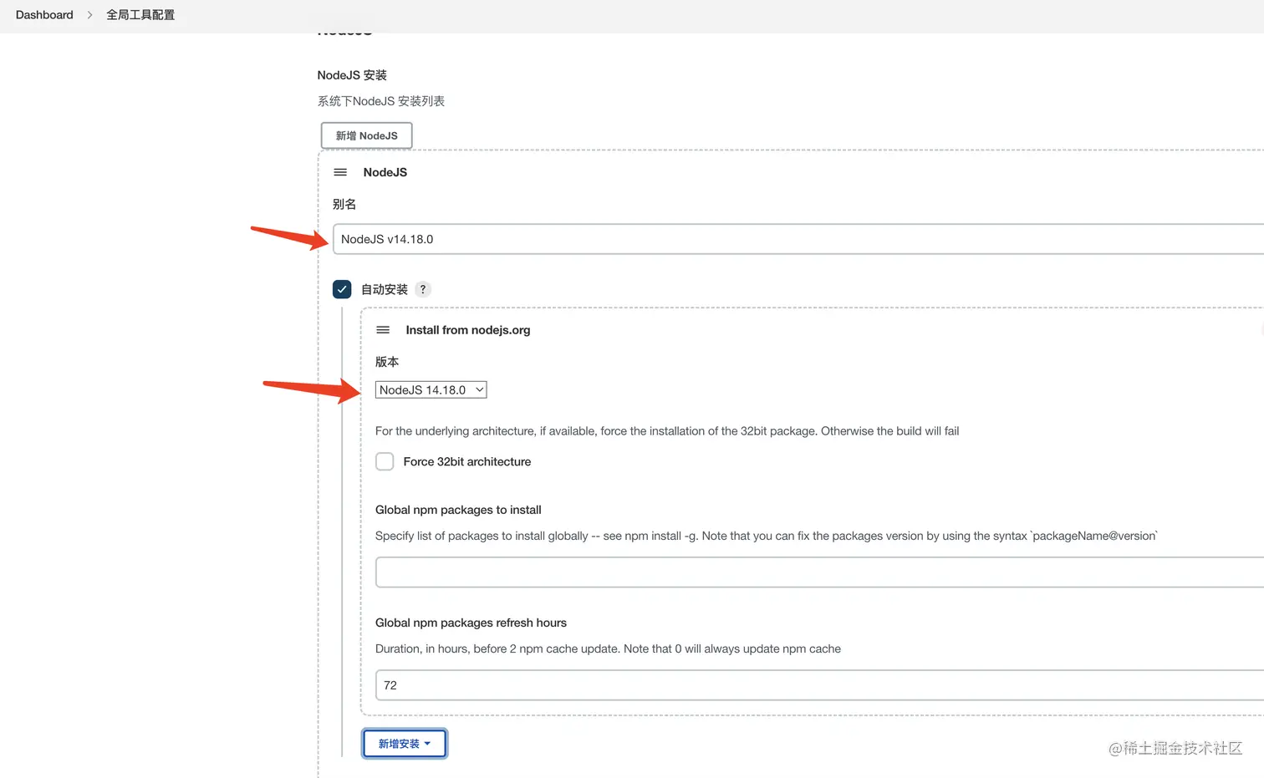This screenshot has width=1264, height=778.
Task: Click the breadcrumb chevron after Dashboard
Action: (89, 15)
